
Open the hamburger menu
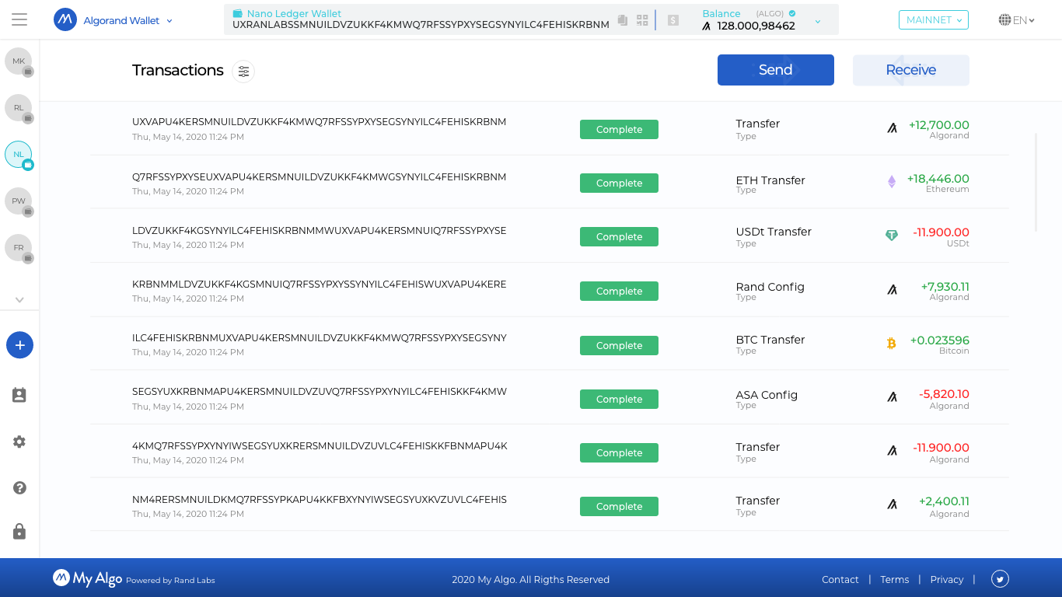(19, 19)
